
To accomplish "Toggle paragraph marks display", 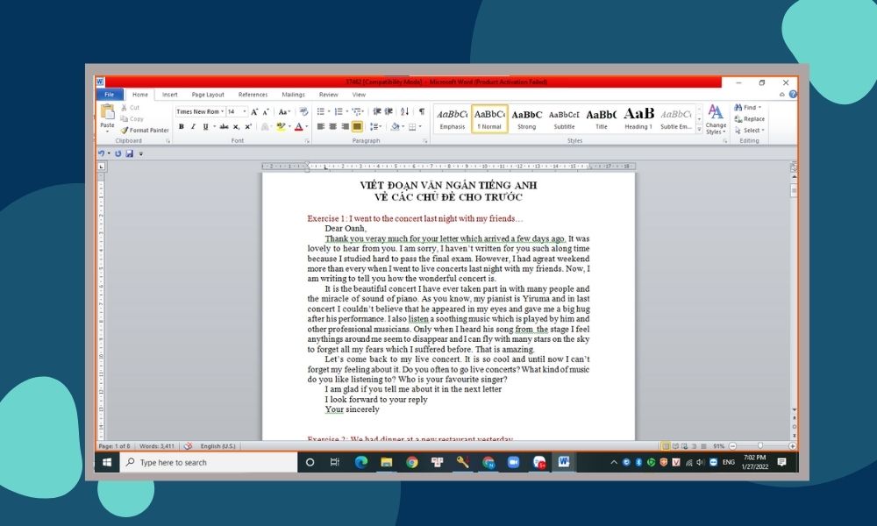I will click(x=421, y=111).
